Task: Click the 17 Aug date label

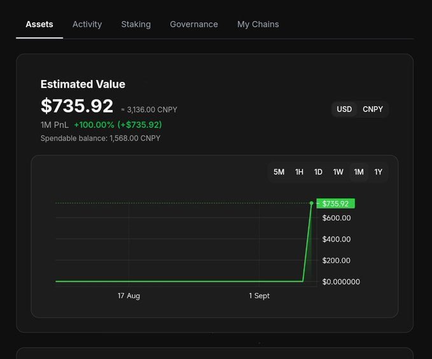Action: (x=129, y=296)
